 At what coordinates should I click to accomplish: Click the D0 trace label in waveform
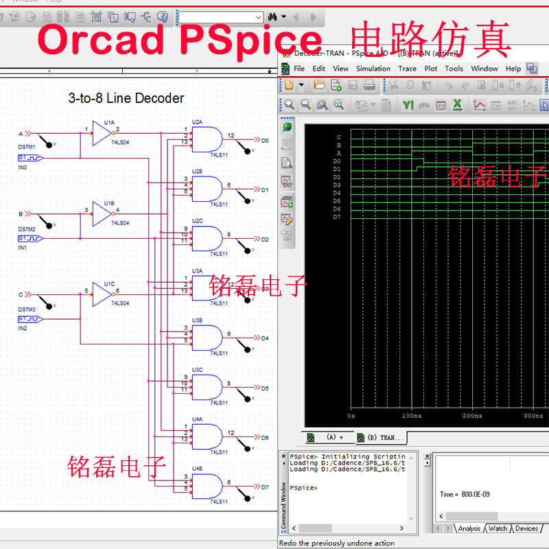pyautogui.click(x=337, y=161)
